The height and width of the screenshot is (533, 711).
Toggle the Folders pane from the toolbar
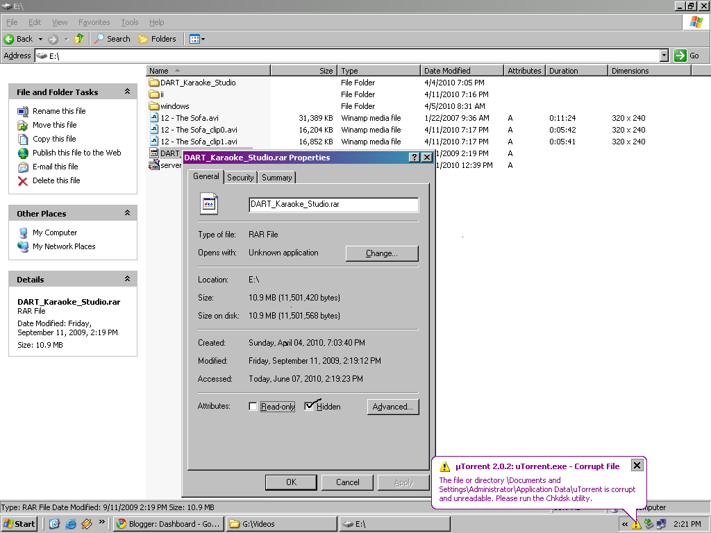tap(158, 39)
